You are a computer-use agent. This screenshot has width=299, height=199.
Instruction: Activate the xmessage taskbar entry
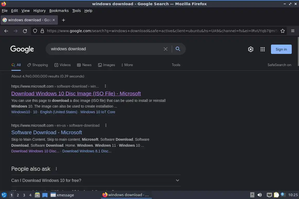(62, 195)
